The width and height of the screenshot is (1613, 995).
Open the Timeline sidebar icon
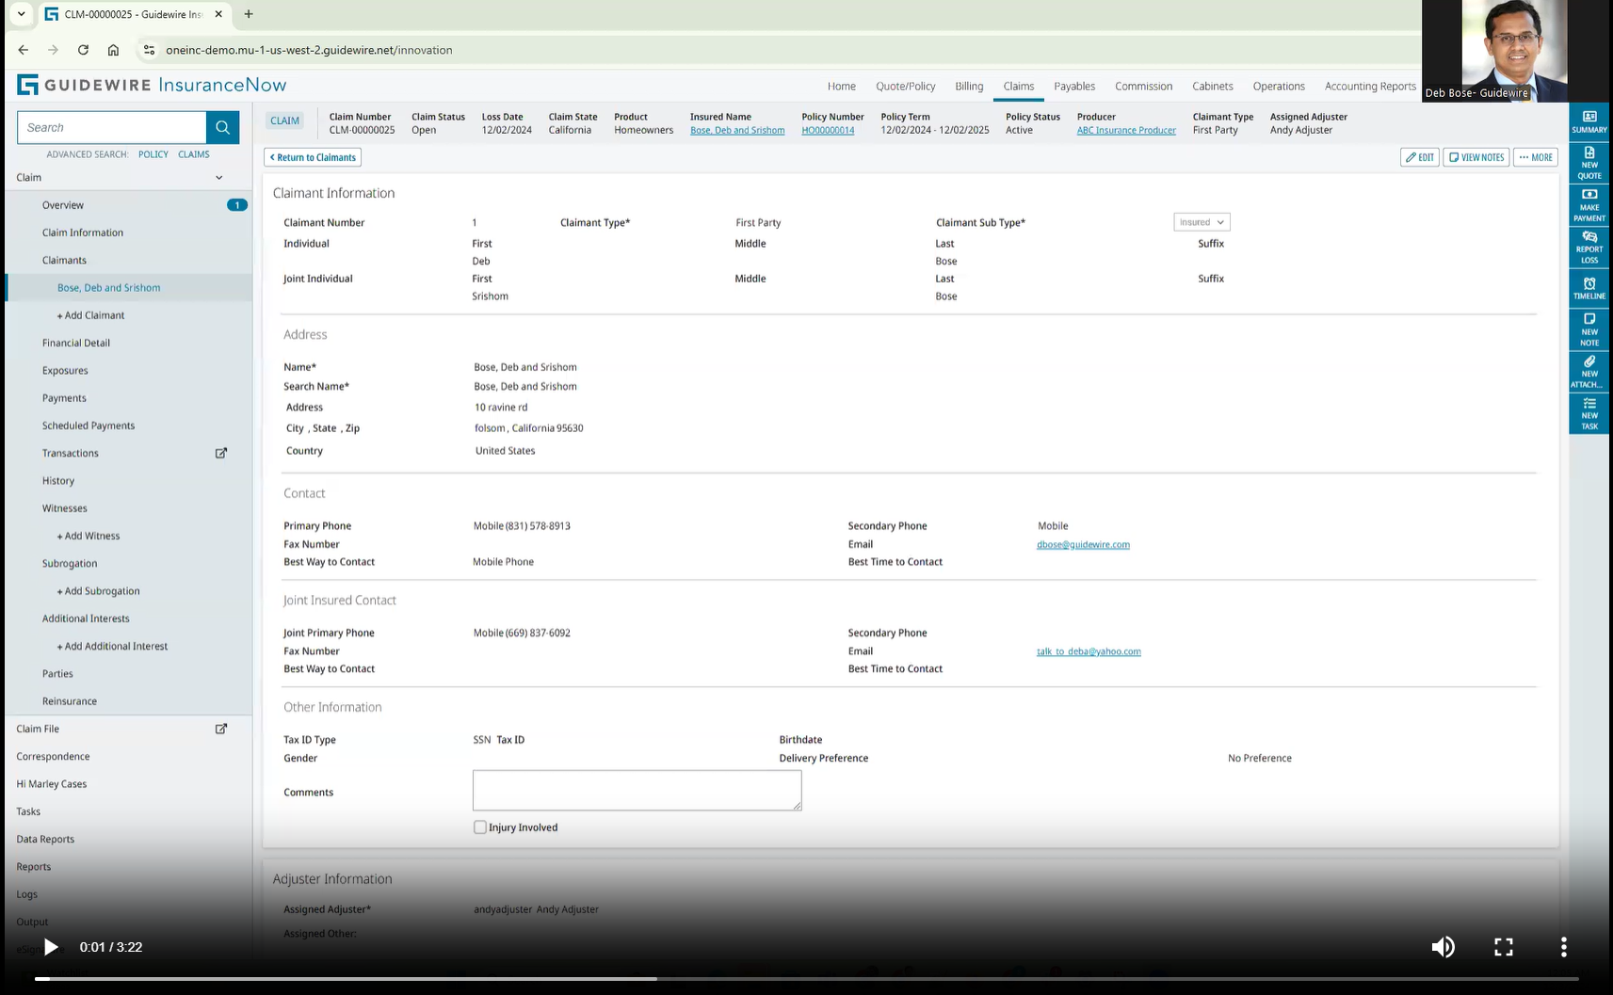tap(1589, 288)
